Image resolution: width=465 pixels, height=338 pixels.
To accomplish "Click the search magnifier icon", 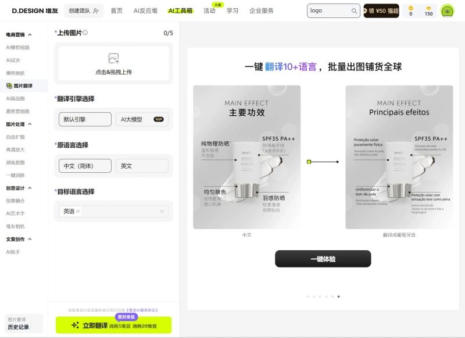I will [353, 10].
